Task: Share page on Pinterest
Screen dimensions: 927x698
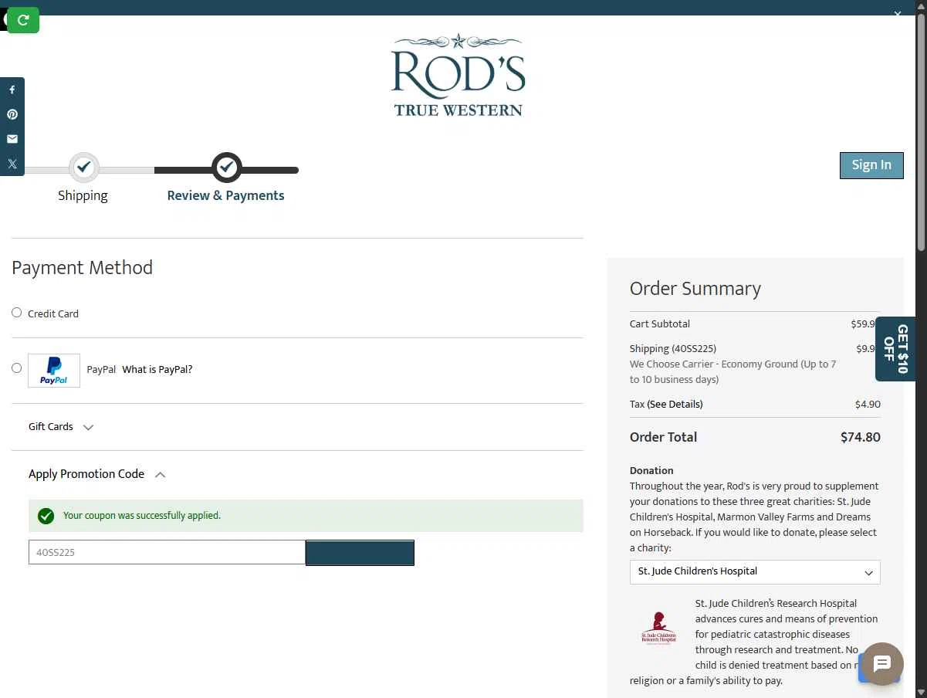Action: (12, 114)
